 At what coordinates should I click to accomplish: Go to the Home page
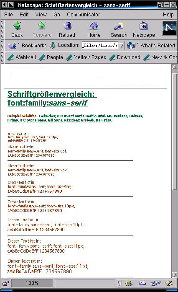(94, 29)
